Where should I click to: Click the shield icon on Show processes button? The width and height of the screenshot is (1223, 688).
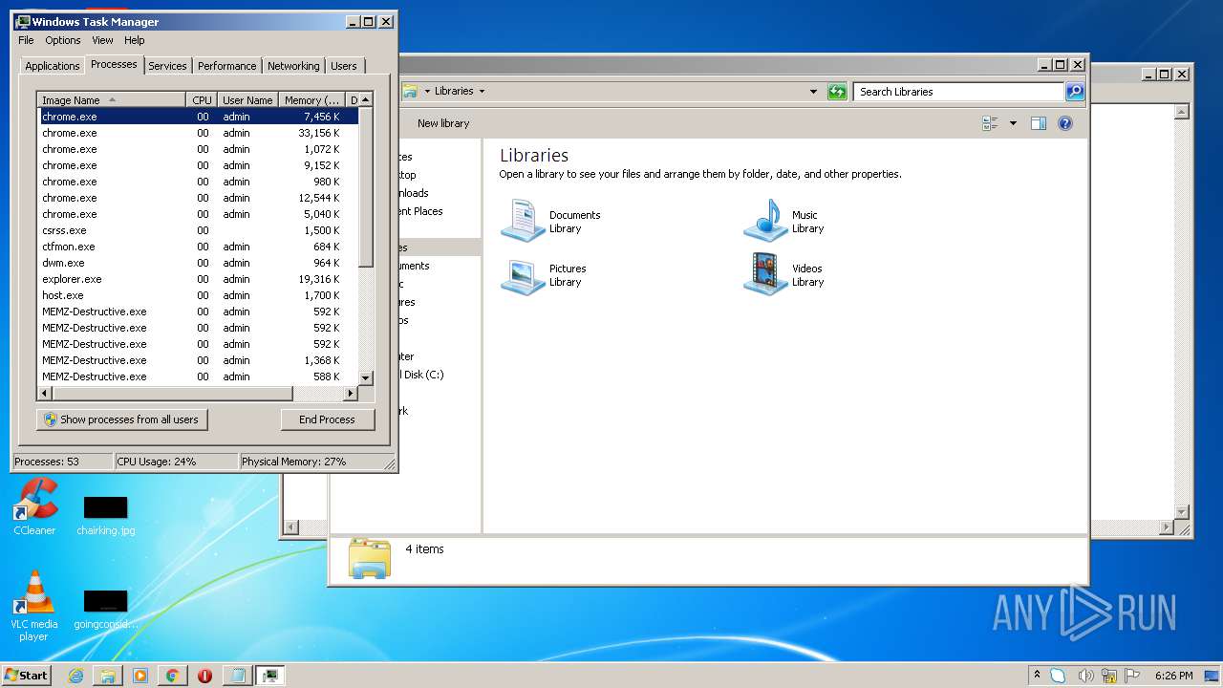[51, 419]
